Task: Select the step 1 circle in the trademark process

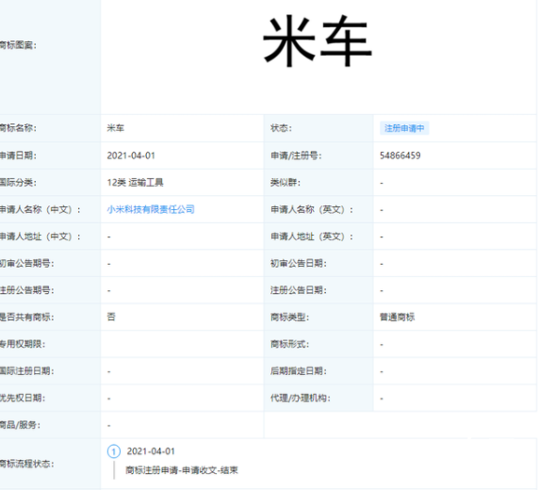Action: pos(114,451)
